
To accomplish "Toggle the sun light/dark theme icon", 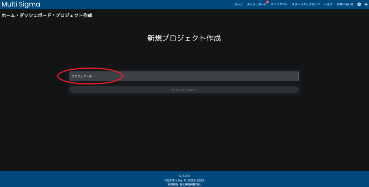I will point(365,4).
